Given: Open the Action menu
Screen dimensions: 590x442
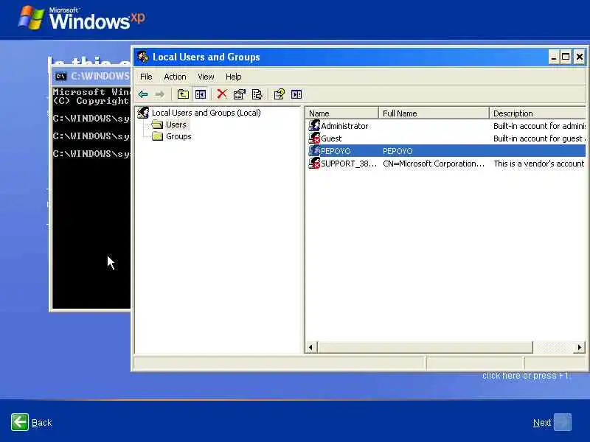Looking at the screenshot, I should [175, 77].
